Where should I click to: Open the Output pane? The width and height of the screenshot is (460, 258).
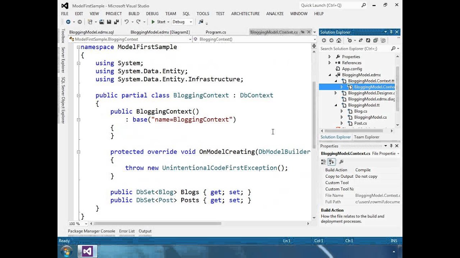[x=145, y=231]
